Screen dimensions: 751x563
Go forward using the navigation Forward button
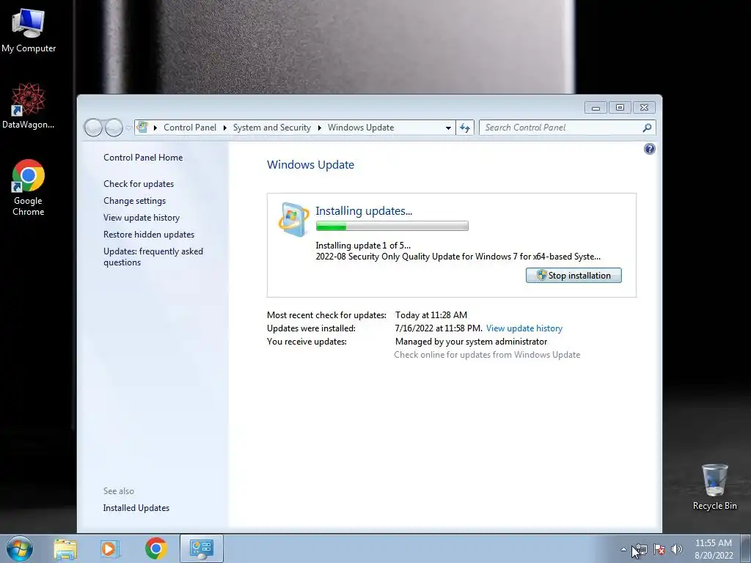tap(114, 128)
